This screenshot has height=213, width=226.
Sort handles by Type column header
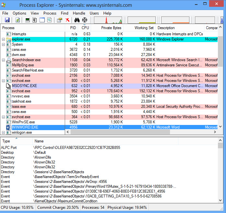tap(17, 141)
